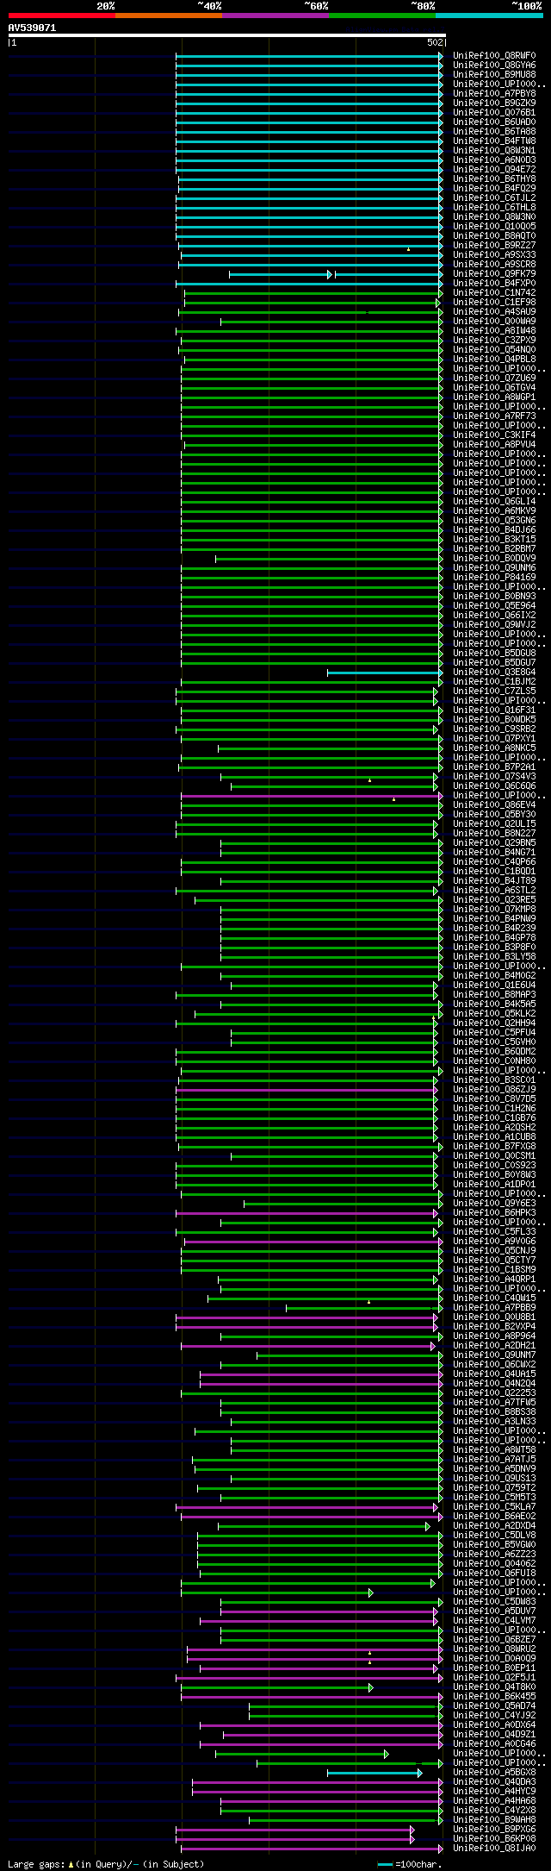Open hit UniRef100_Q9FK79

tap(494, 274)
